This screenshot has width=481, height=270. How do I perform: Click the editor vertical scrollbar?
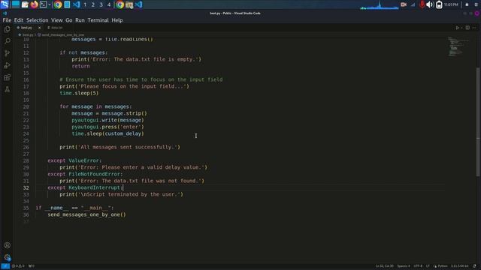(x=478, y=121)
